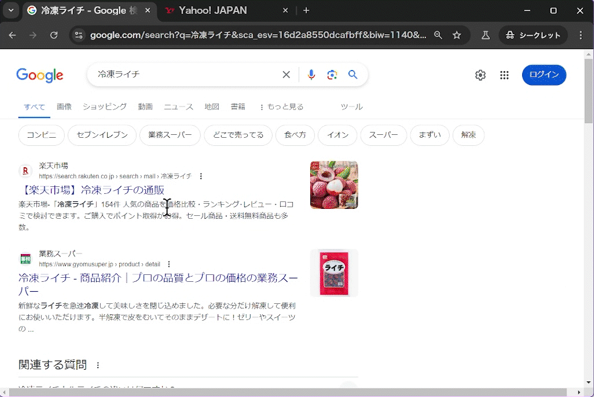Image resolution: width=594 pixels, height=397 pixels.
Task: Start voice search with the microphone
Action: click(311, 75)
